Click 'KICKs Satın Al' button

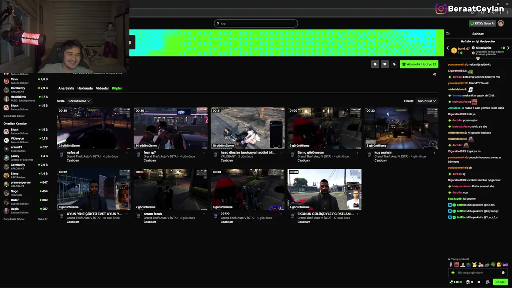482,23
